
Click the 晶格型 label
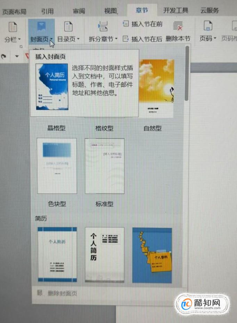(57, 128)
